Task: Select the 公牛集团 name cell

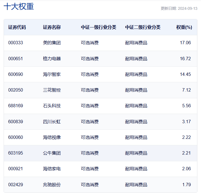Action: click(52, 153)
